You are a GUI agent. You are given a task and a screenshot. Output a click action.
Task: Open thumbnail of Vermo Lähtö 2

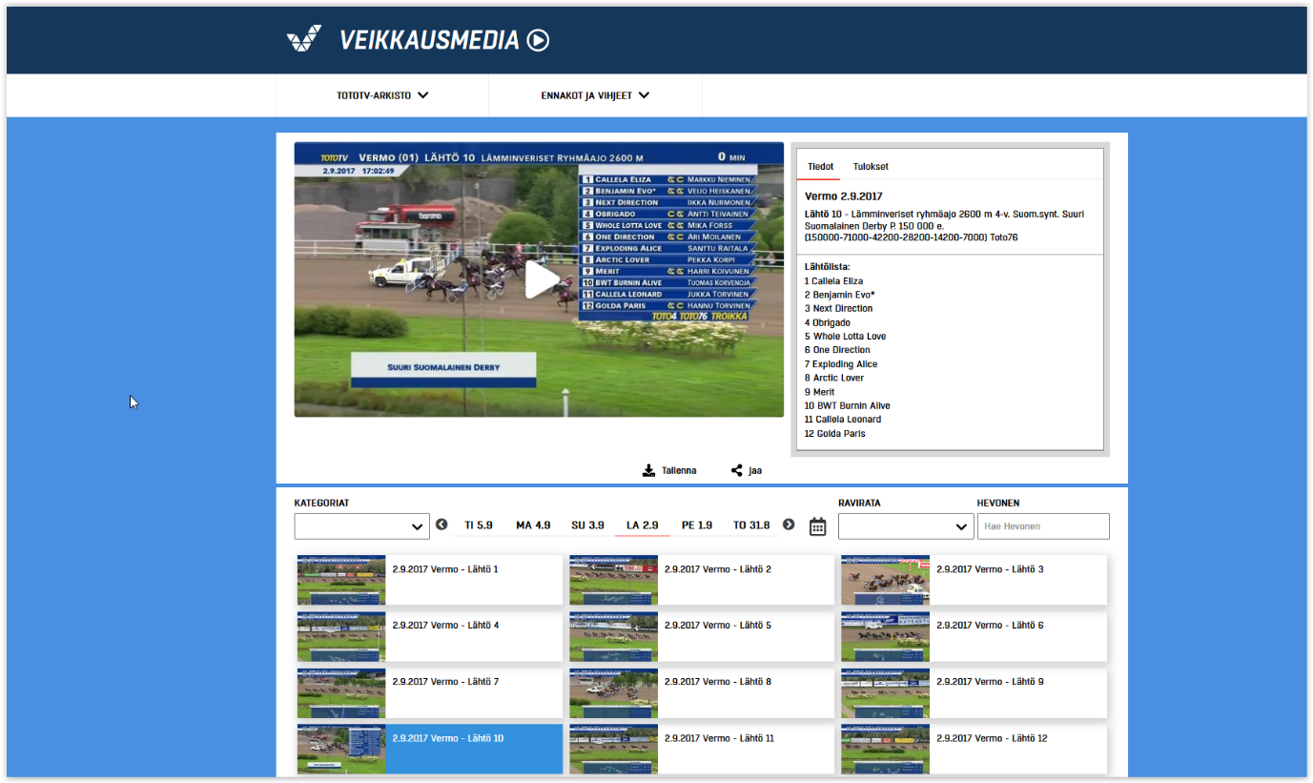(613, 580)
